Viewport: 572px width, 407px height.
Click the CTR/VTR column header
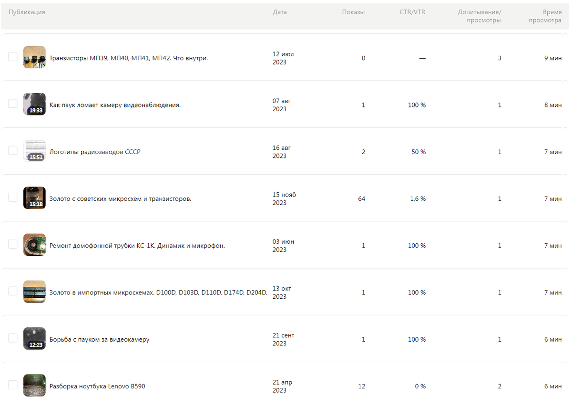pyautogui.click(x=412, y=12)
